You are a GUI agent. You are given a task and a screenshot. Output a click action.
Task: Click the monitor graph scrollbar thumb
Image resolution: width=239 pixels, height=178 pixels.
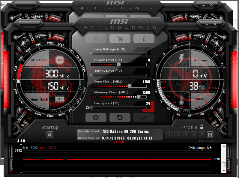pos(224,164)
